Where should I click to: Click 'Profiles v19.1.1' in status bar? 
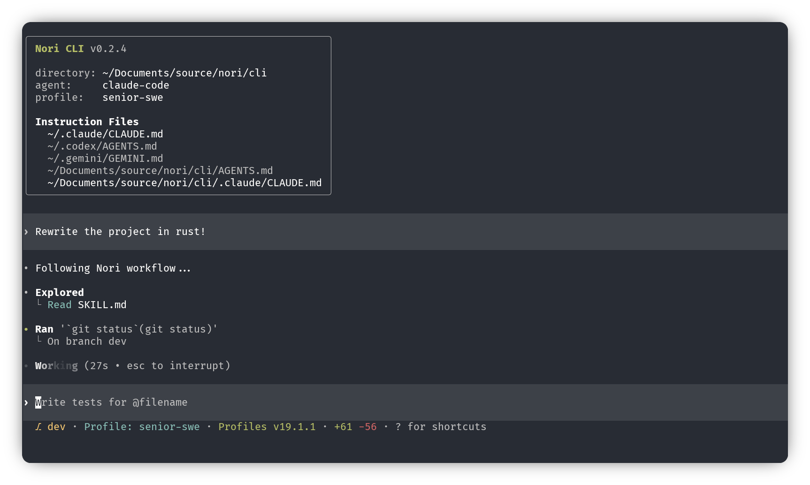coord(267,427)
